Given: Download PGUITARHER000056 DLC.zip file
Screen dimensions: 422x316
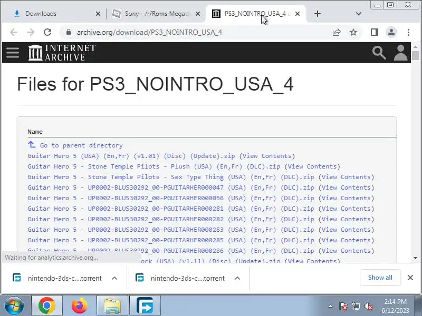Looking at the screenshot, I should [170, 198].
